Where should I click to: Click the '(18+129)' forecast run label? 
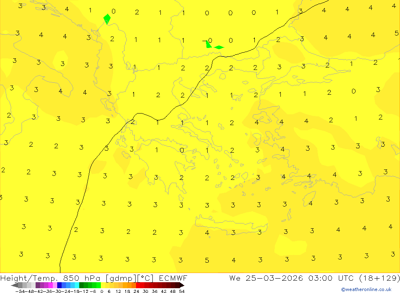coord(379,278)
